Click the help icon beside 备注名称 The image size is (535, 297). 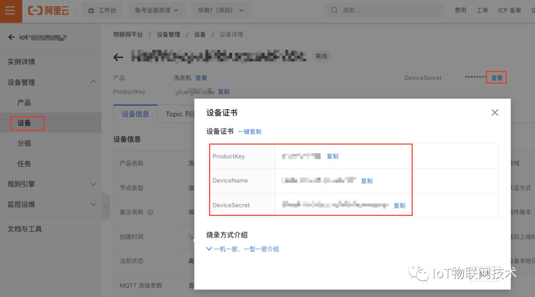click(x=150, y=212)
